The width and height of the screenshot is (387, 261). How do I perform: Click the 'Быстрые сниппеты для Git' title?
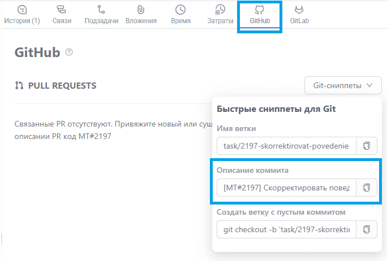[276, 108]
